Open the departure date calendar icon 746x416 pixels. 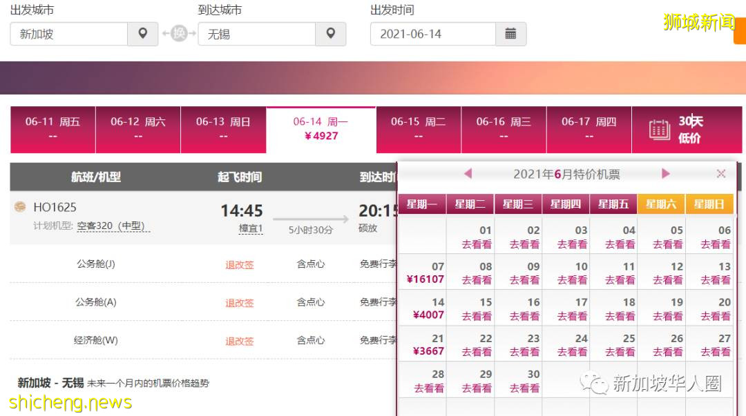click(510, 34)
